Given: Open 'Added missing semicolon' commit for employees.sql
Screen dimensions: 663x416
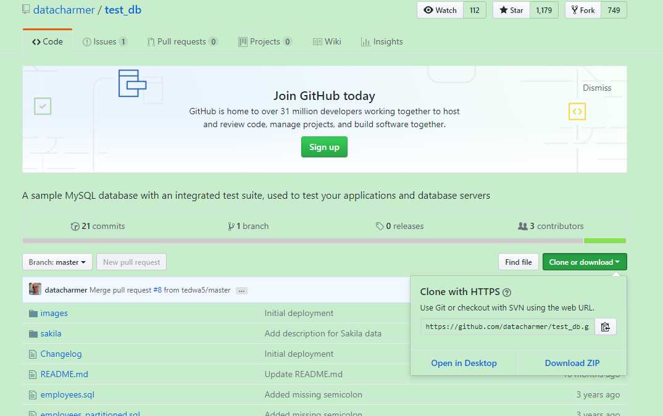Looking at the screenshot, I should point(314,394).
